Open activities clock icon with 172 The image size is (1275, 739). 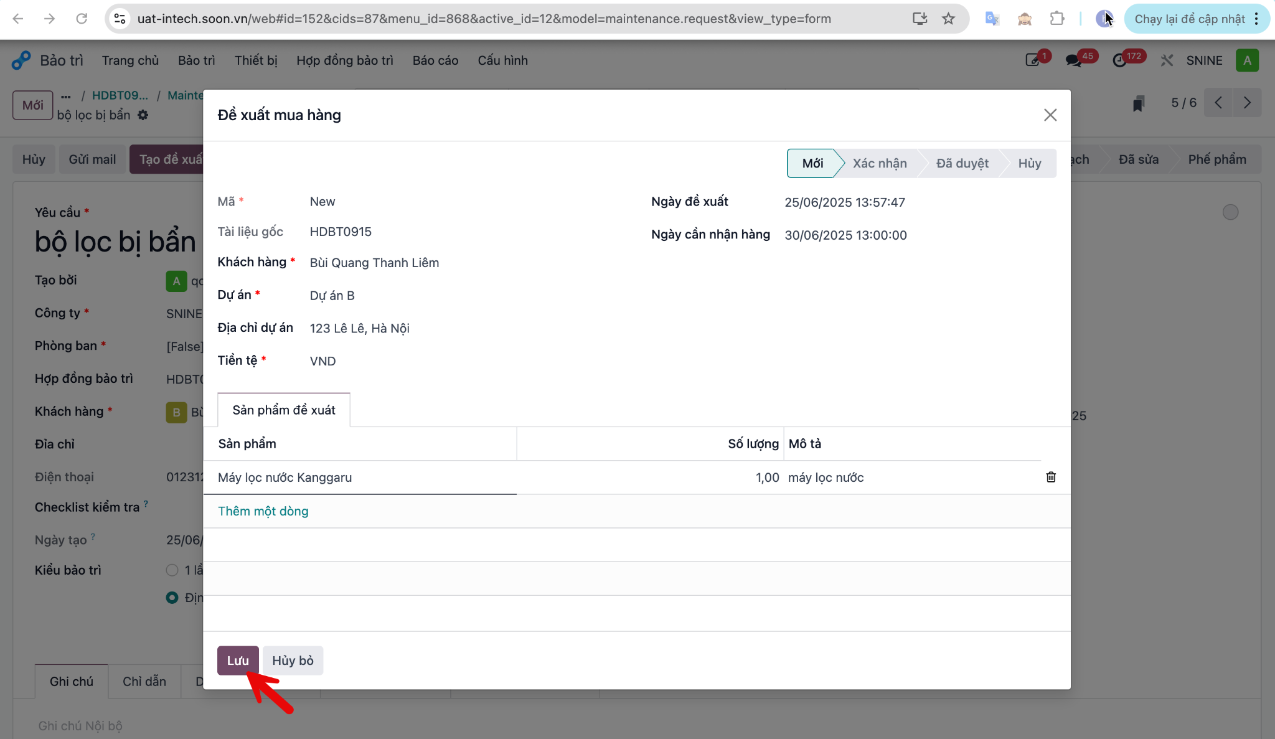[x=1120, y=60]
